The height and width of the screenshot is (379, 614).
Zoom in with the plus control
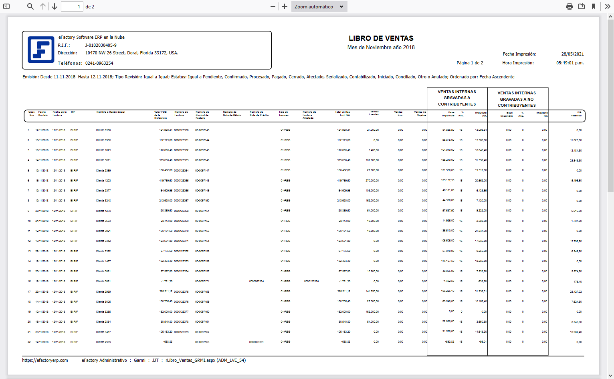tap(284, 6)
